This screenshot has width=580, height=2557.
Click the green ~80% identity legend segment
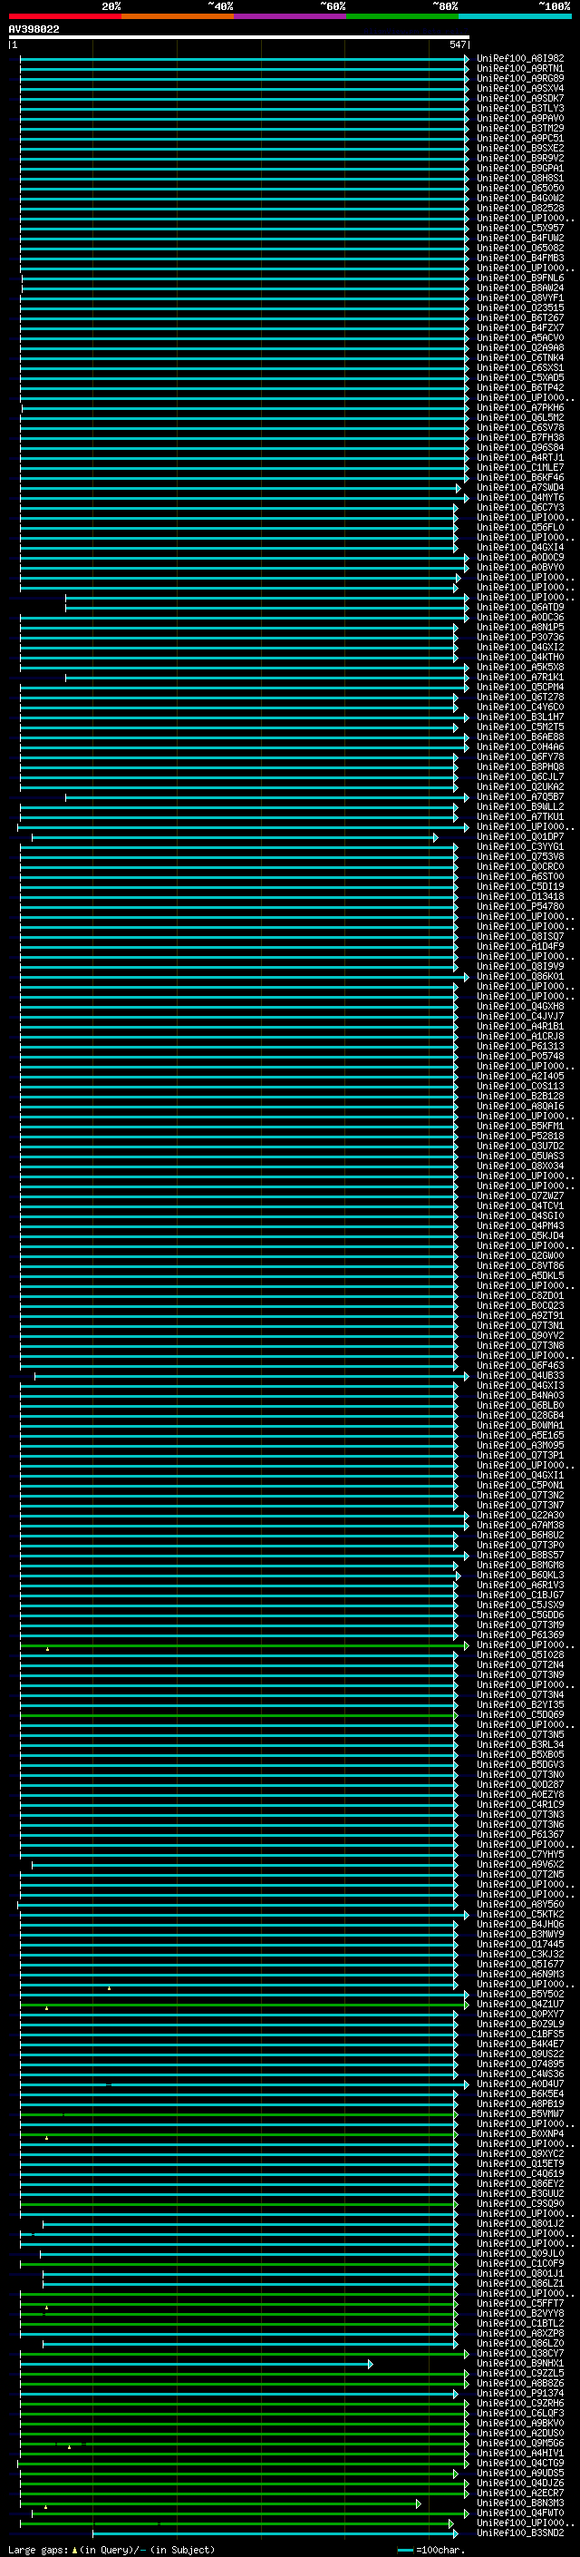(402, 16)
